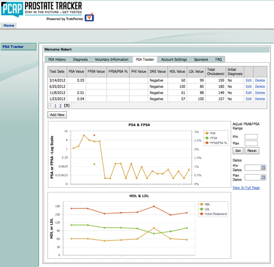Click the PSA & FPSA chart title
This screenshot has height=267, width=274.
pyautogui.click(x=139, y=125)
